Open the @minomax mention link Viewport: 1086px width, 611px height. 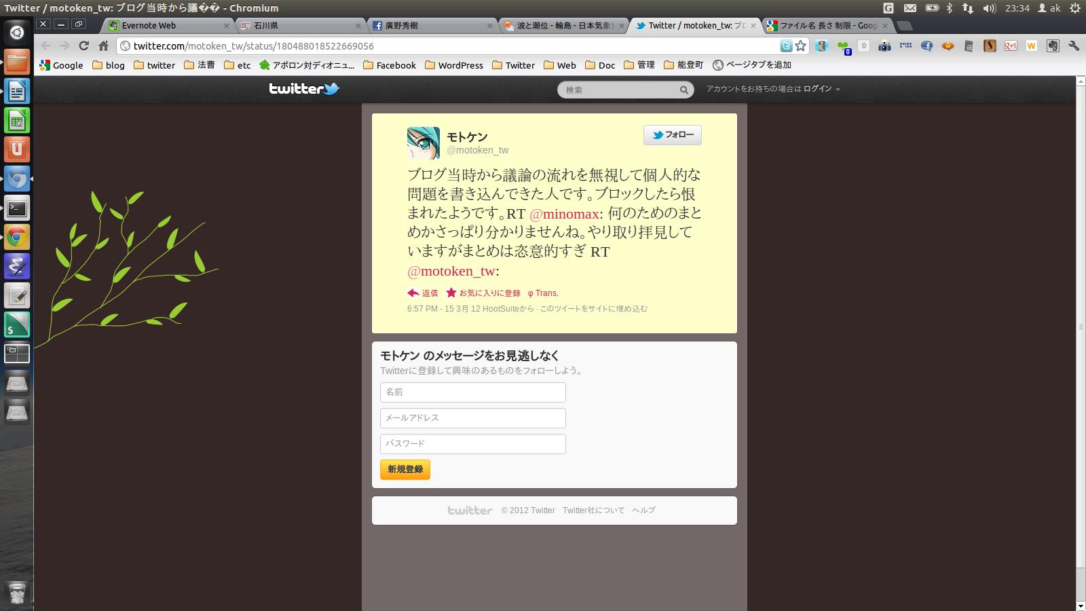click(564, 214)
